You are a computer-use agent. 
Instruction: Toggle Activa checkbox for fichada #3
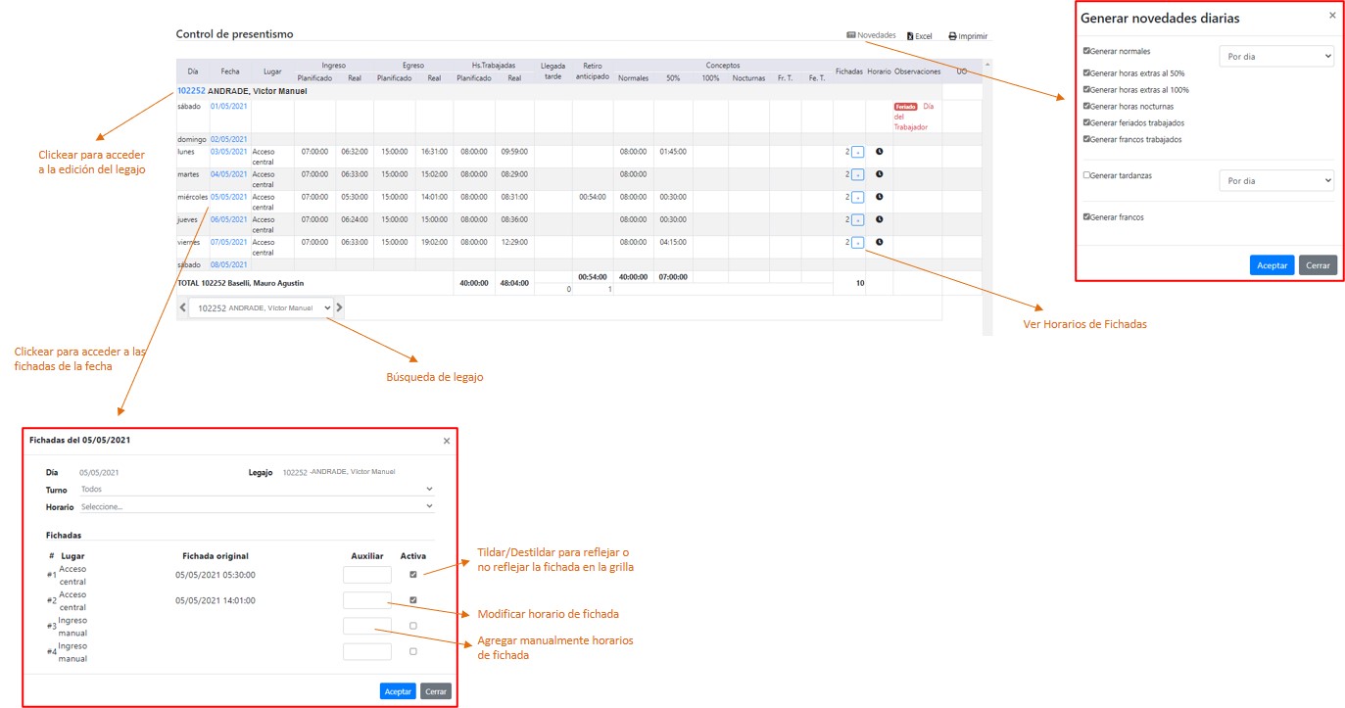pos(412,626)
